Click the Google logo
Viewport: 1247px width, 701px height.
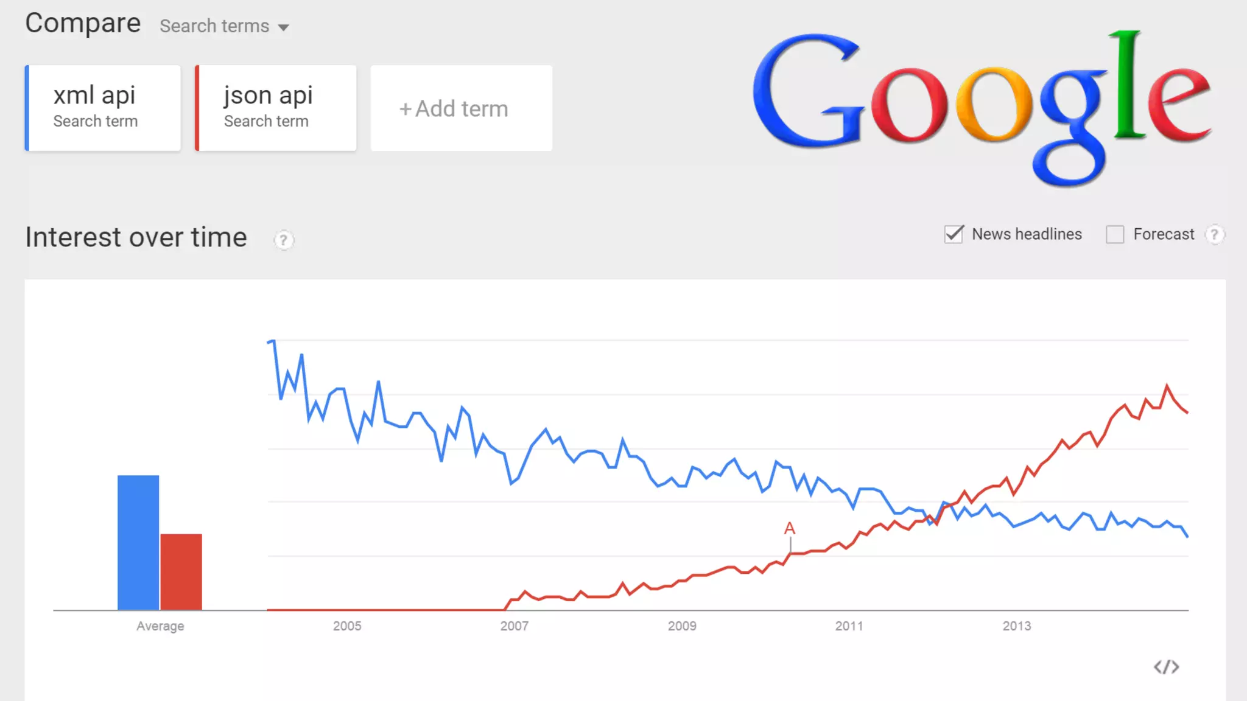click(x=981, y=108)
